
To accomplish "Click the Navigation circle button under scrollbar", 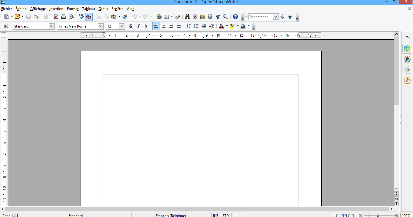I will pyautogui.click(x=396, y=199).
